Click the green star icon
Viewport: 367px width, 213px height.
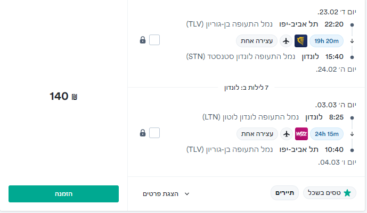click(x=347, y=193)
